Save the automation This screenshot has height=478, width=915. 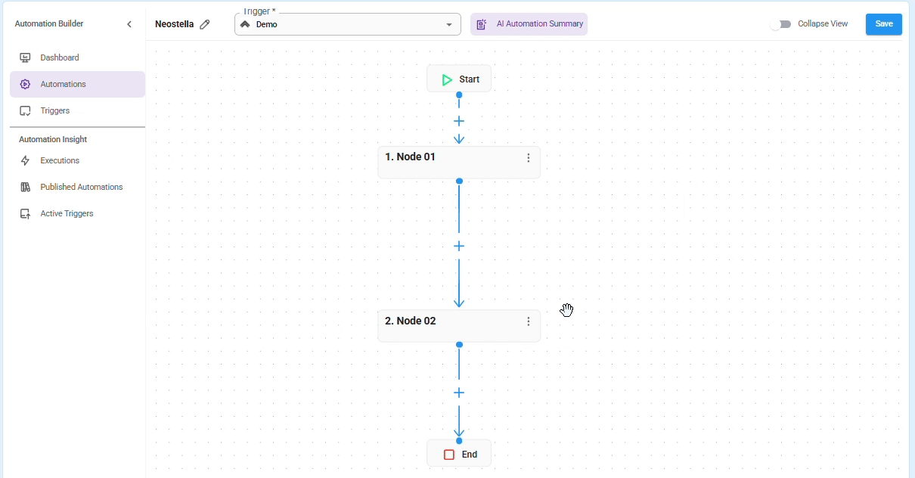[883, 24]
